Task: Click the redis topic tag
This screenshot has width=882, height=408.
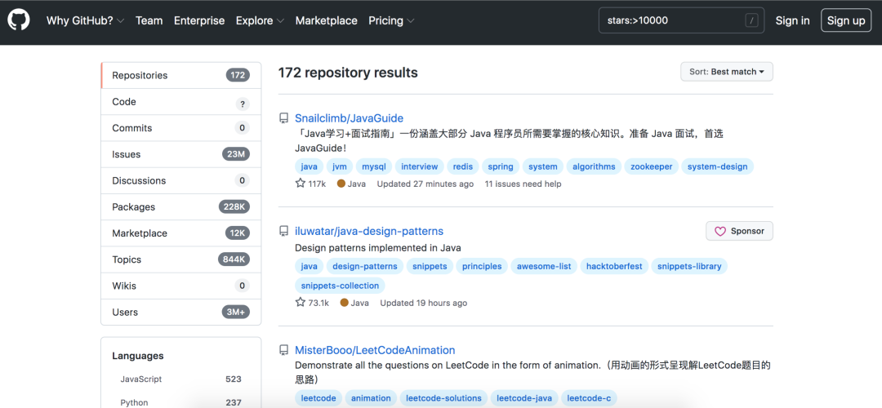Action: click(462, 166)
